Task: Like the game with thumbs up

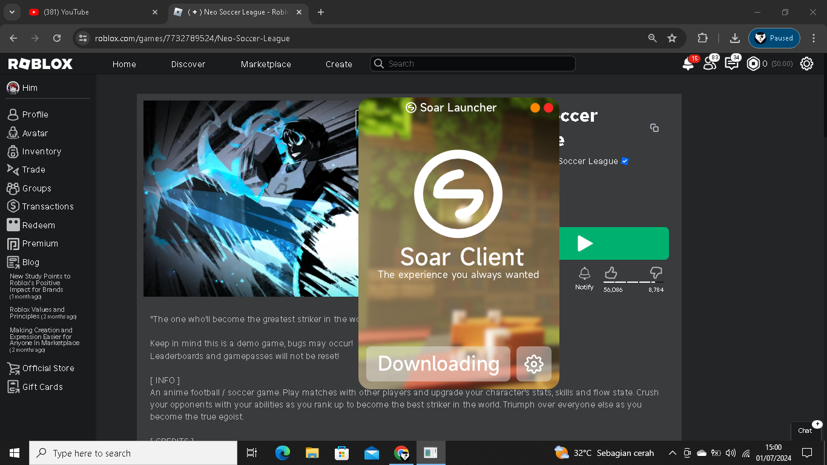Action: (x=611, y=273)
